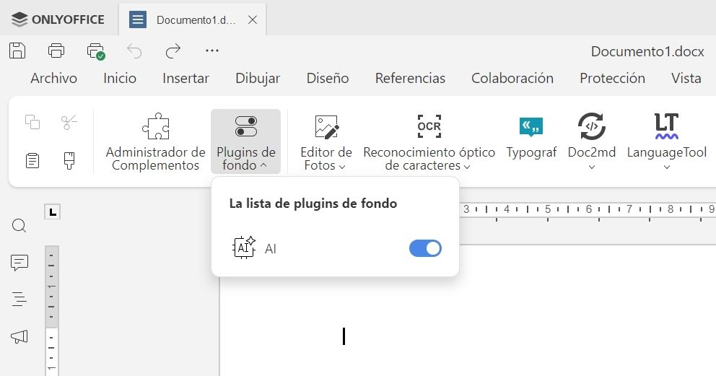Image resolution: width=716 pixels, height=376 pixels.
Task: Open the Headings navigation panel
Action: click(19, 300)
